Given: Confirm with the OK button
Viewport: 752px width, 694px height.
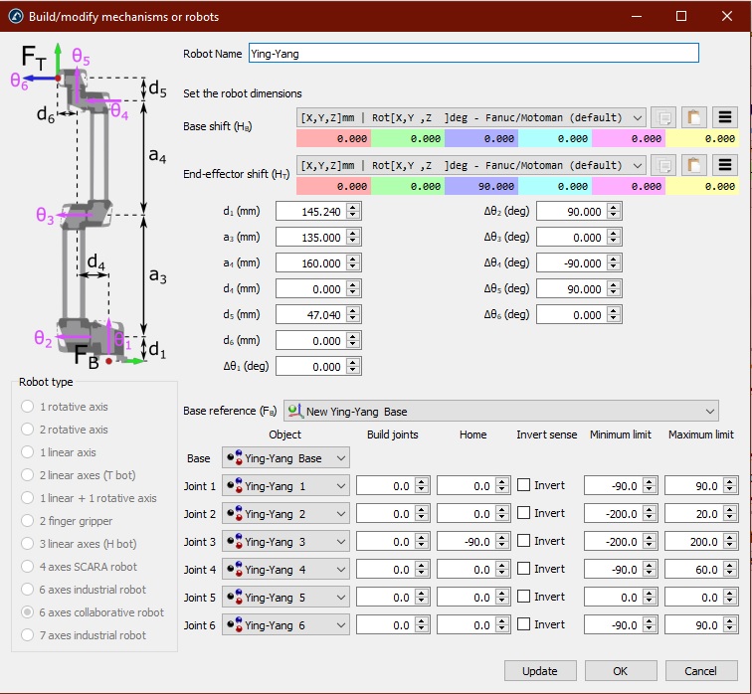Looking at the screenshot, I should (x=620, y=670).
